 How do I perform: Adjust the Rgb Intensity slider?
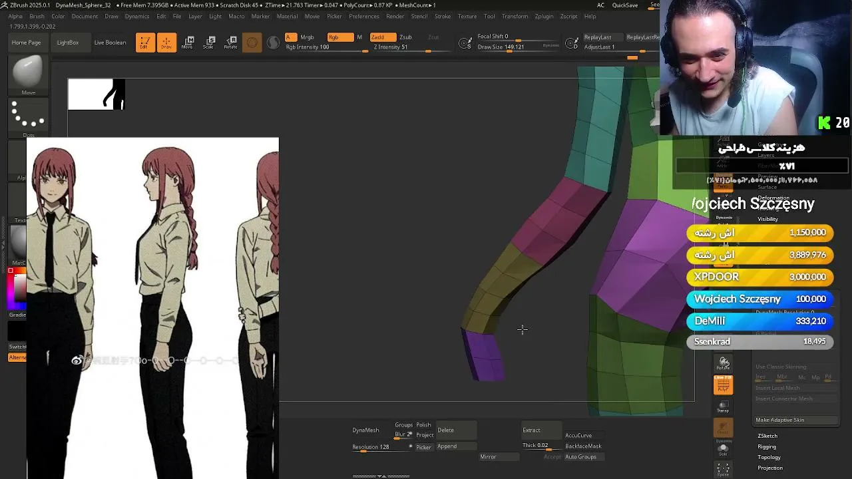[326, 47]
